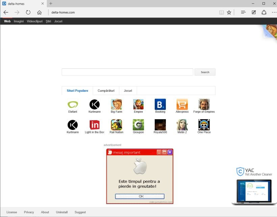Open the One Piece icon

coord(204,125)
